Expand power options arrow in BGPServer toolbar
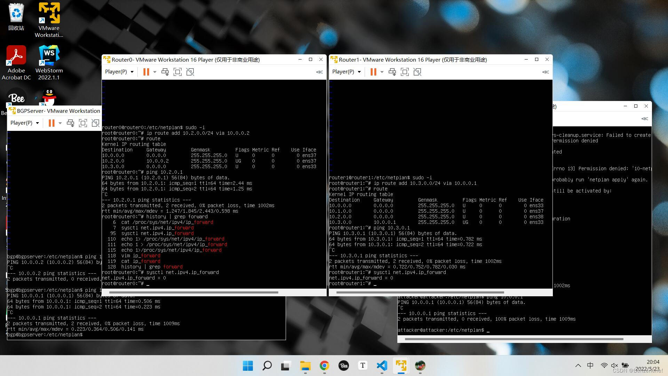The image size is (668, 376). pos(60,123)
